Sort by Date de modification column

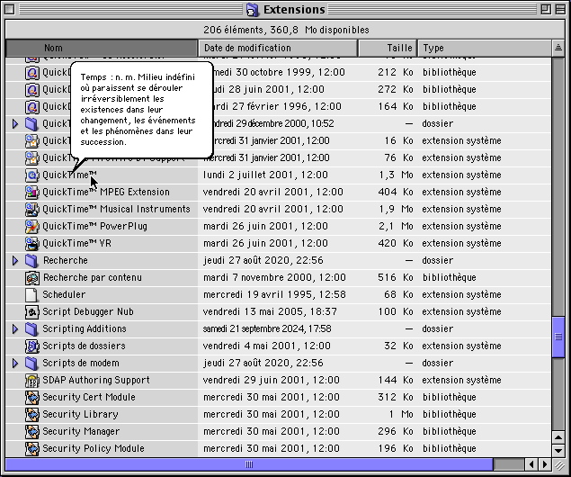point(278,48)
